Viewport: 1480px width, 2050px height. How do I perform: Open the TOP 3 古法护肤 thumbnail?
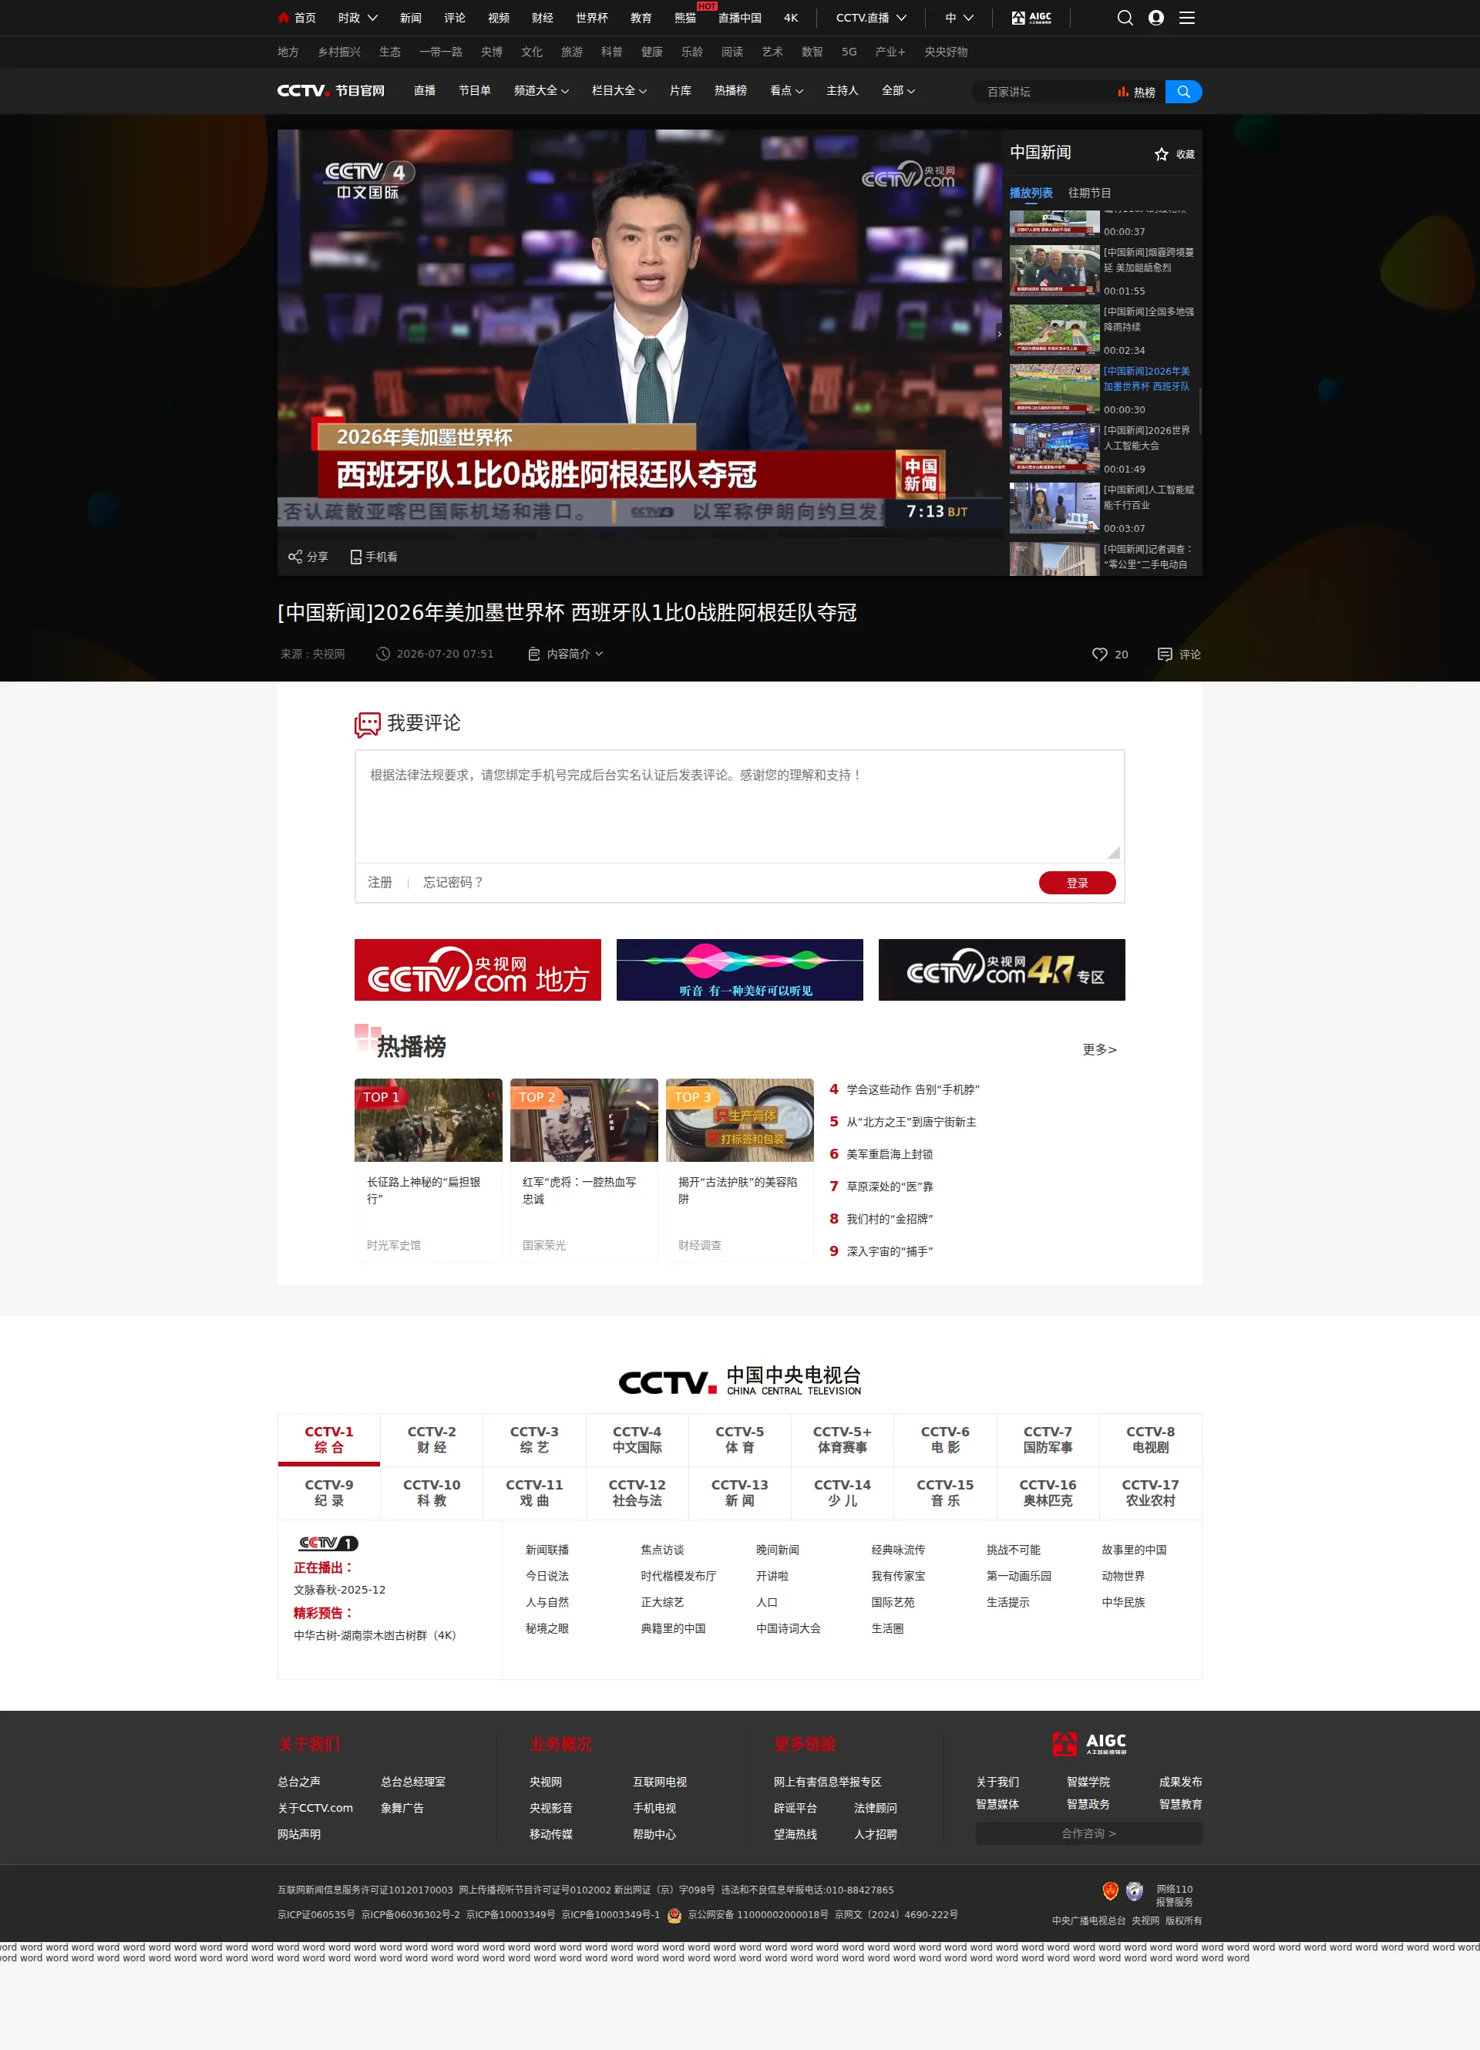click(x=740, y=1120)
